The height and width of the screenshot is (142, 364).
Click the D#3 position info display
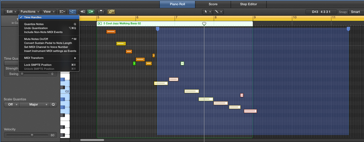tap(321, 12)
